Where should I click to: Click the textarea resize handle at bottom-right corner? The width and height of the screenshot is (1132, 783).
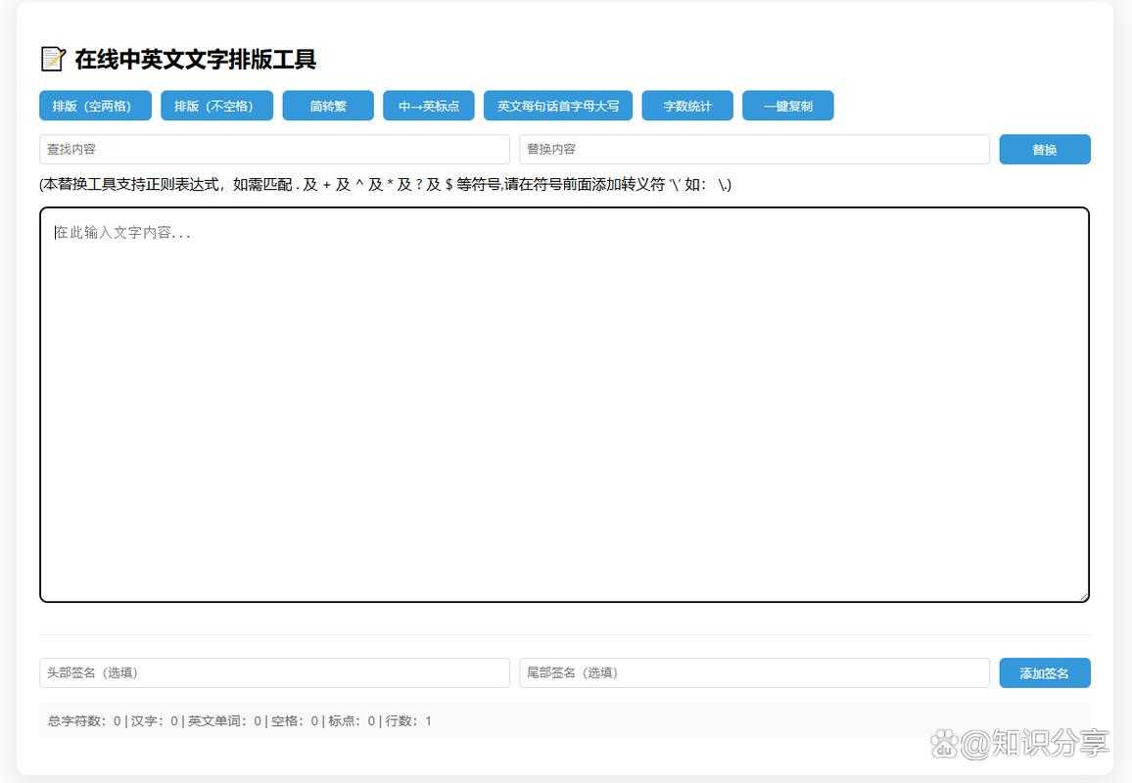click(1085, 596)
